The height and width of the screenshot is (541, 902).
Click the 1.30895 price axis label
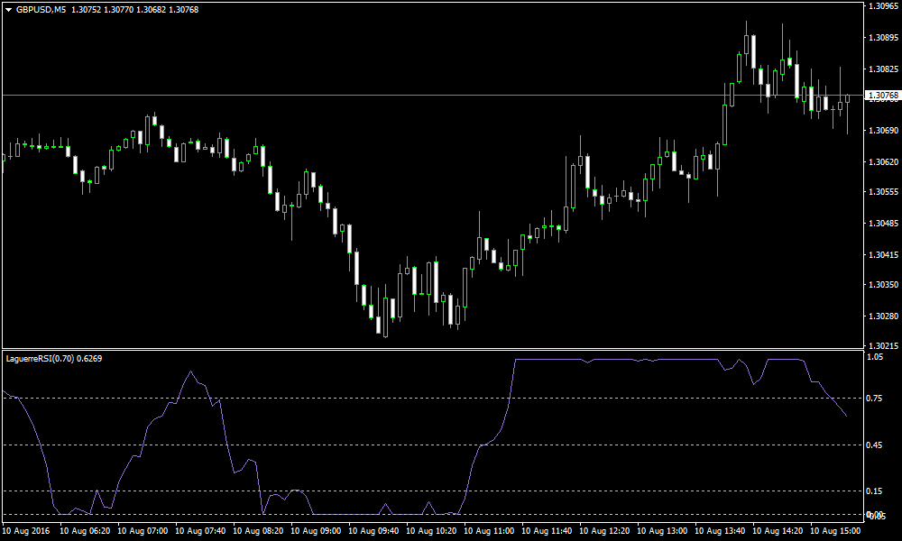(x=880, y=38)
